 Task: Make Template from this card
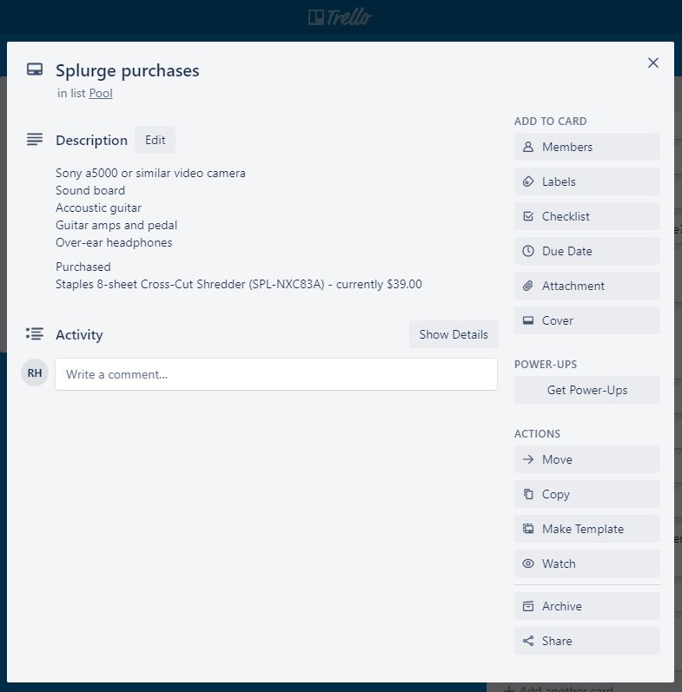pyautogui.click(x=586, y=529)
